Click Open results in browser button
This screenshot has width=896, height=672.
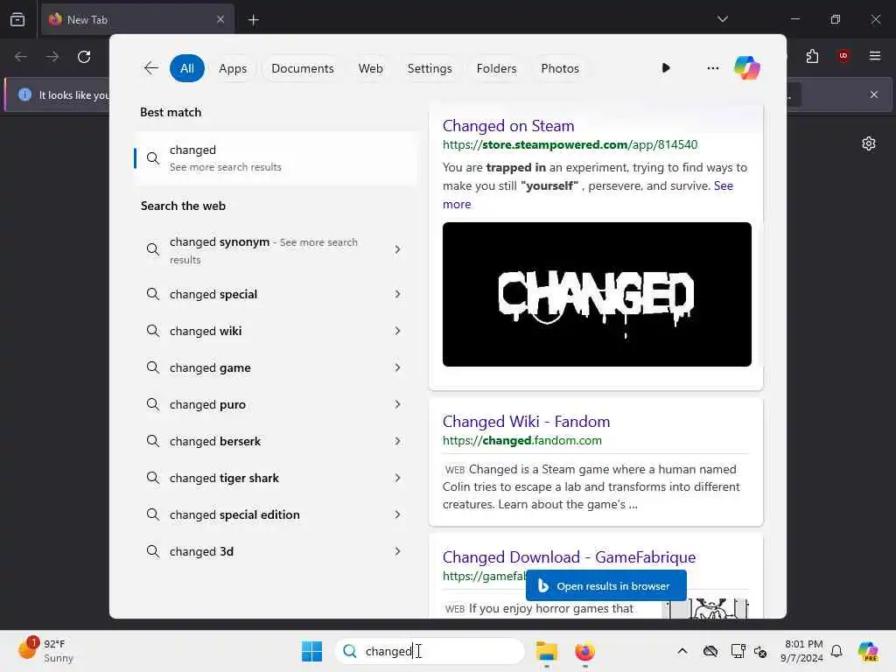(605, 585)
